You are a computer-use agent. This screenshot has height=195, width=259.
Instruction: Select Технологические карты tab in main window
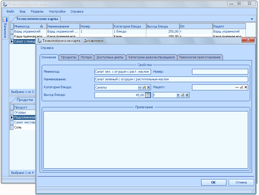tap(37, 19)
